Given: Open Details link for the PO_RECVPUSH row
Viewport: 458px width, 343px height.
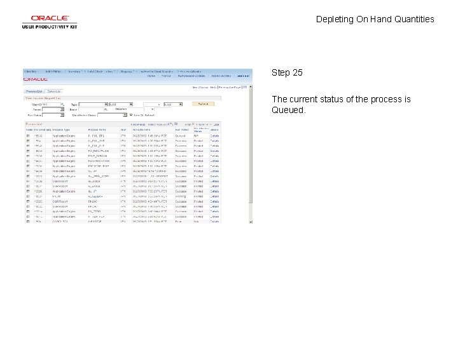Looking at the screenshot, I should 215,151.
